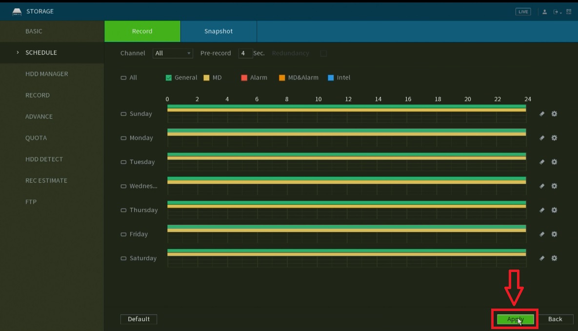Click the QR code icon in the top bar
Image resolution: width=578 pixels, height=331 pixels.
click(x=568, y=11)
